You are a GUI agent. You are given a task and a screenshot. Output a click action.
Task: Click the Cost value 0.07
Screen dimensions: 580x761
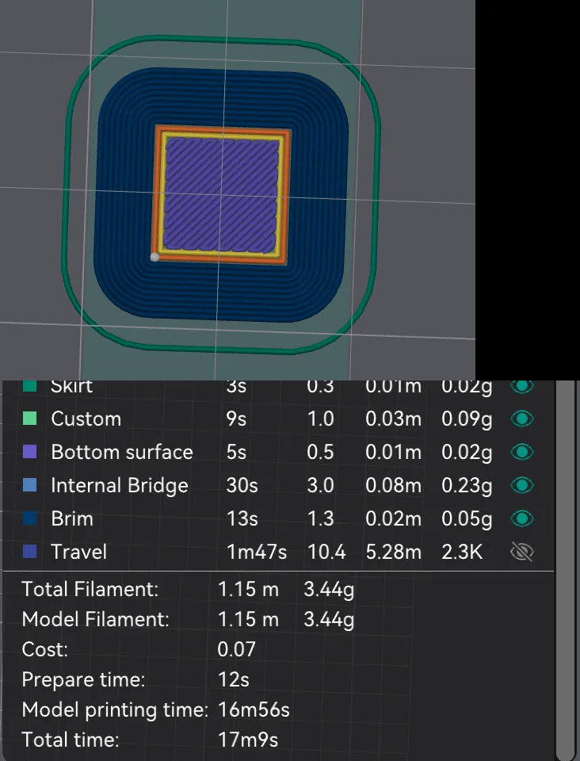click(236, 649)
